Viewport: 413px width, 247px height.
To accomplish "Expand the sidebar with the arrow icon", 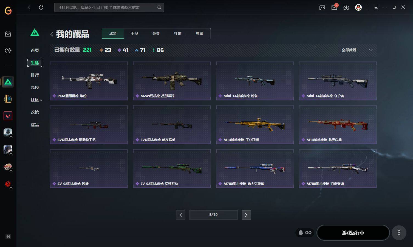I will (8, 237).
